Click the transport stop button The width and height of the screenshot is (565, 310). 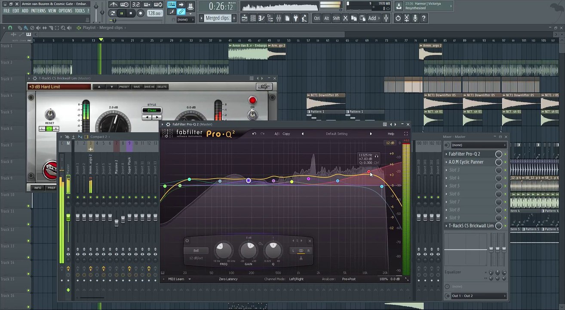(x=131, y=13)
